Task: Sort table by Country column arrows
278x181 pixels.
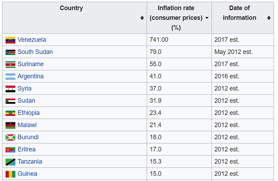Action: point(142,18)
